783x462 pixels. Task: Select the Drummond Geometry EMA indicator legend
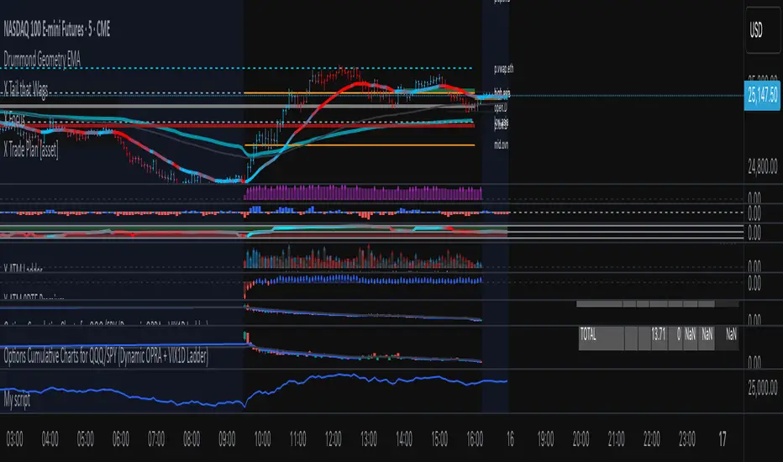pos(42,60)
